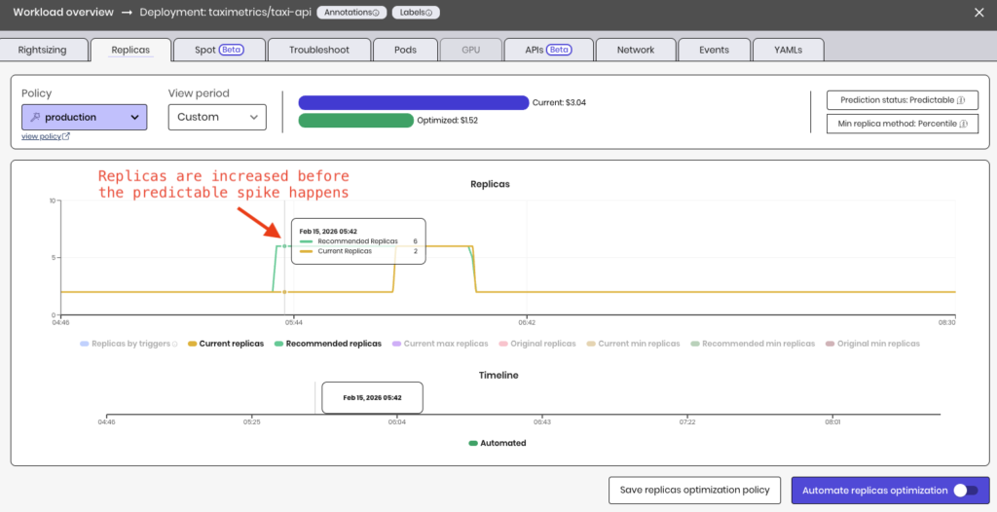The image size is (997, 512).
Task: Open the view policy link
Action: 41,137
